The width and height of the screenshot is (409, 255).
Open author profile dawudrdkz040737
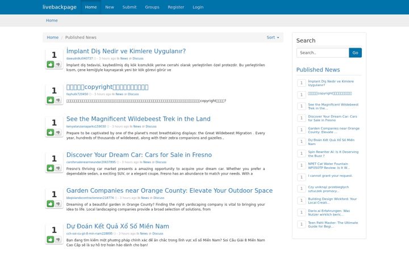[80, 58]
